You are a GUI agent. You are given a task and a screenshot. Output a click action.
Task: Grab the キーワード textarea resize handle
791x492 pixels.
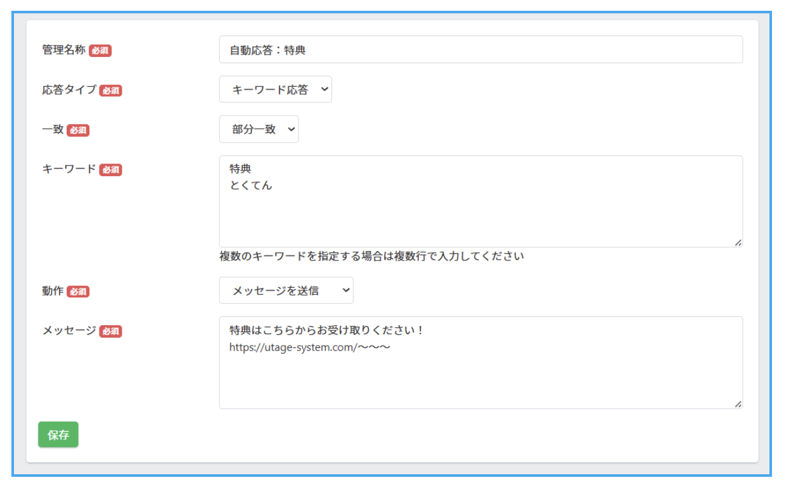coord(738,242)
